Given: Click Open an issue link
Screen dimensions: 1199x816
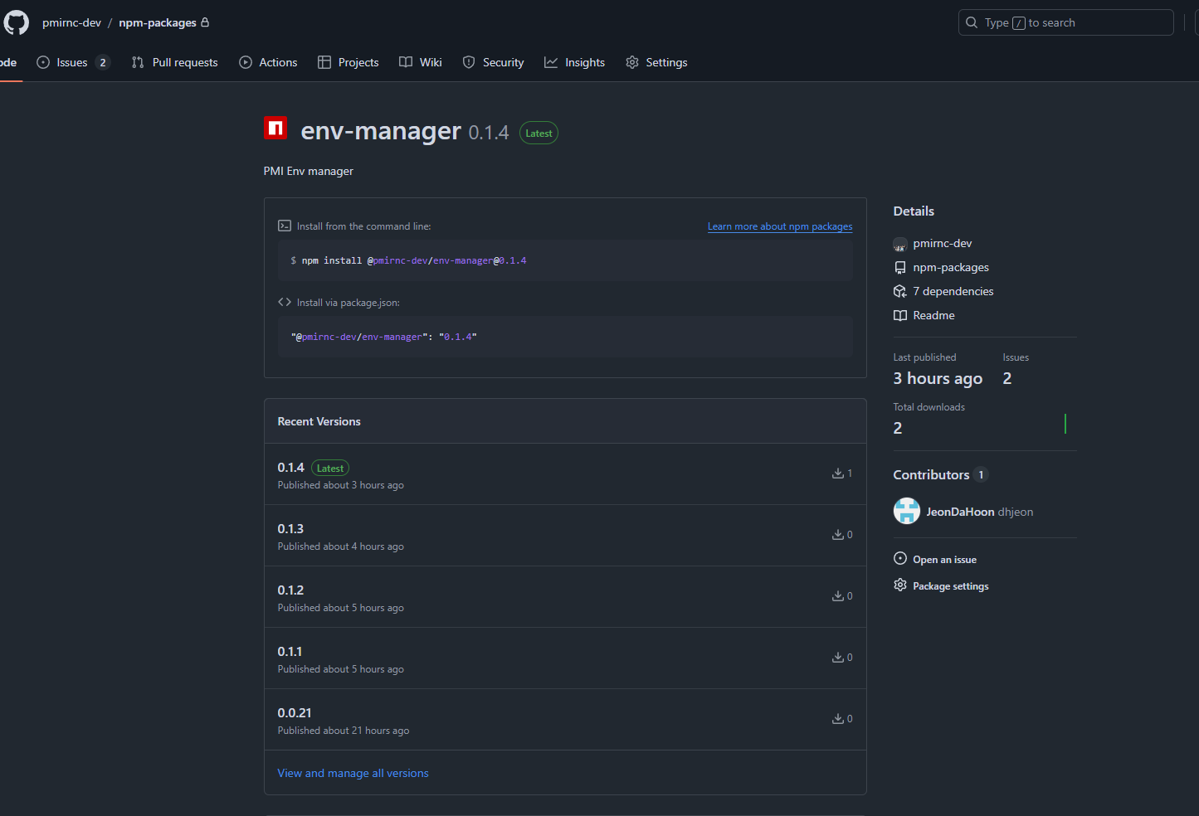Looking at the screenshot, I should coord(944,560).
